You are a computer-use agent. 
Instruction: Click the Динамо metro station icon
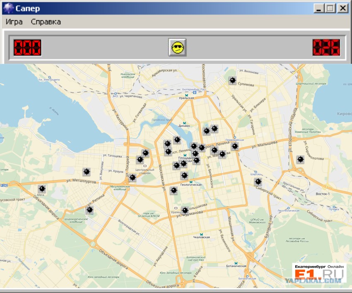[x=184, y=123]
